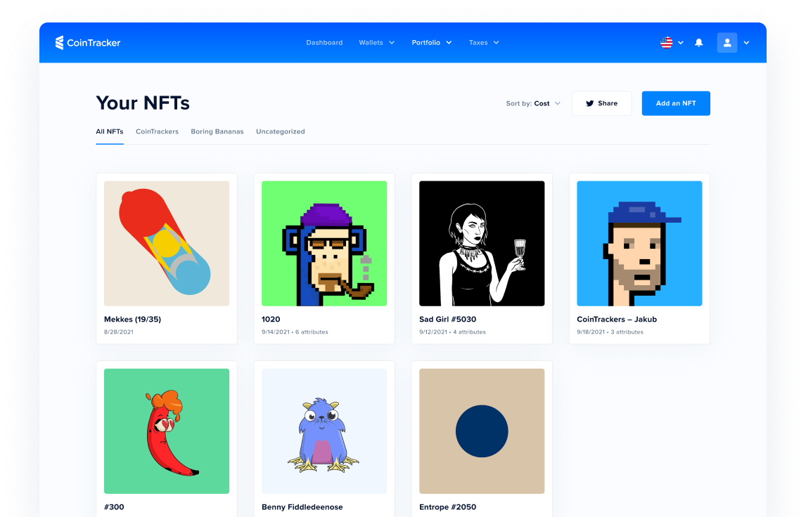Expand the Portfolio dropdown arrow

tap(449, 43)
